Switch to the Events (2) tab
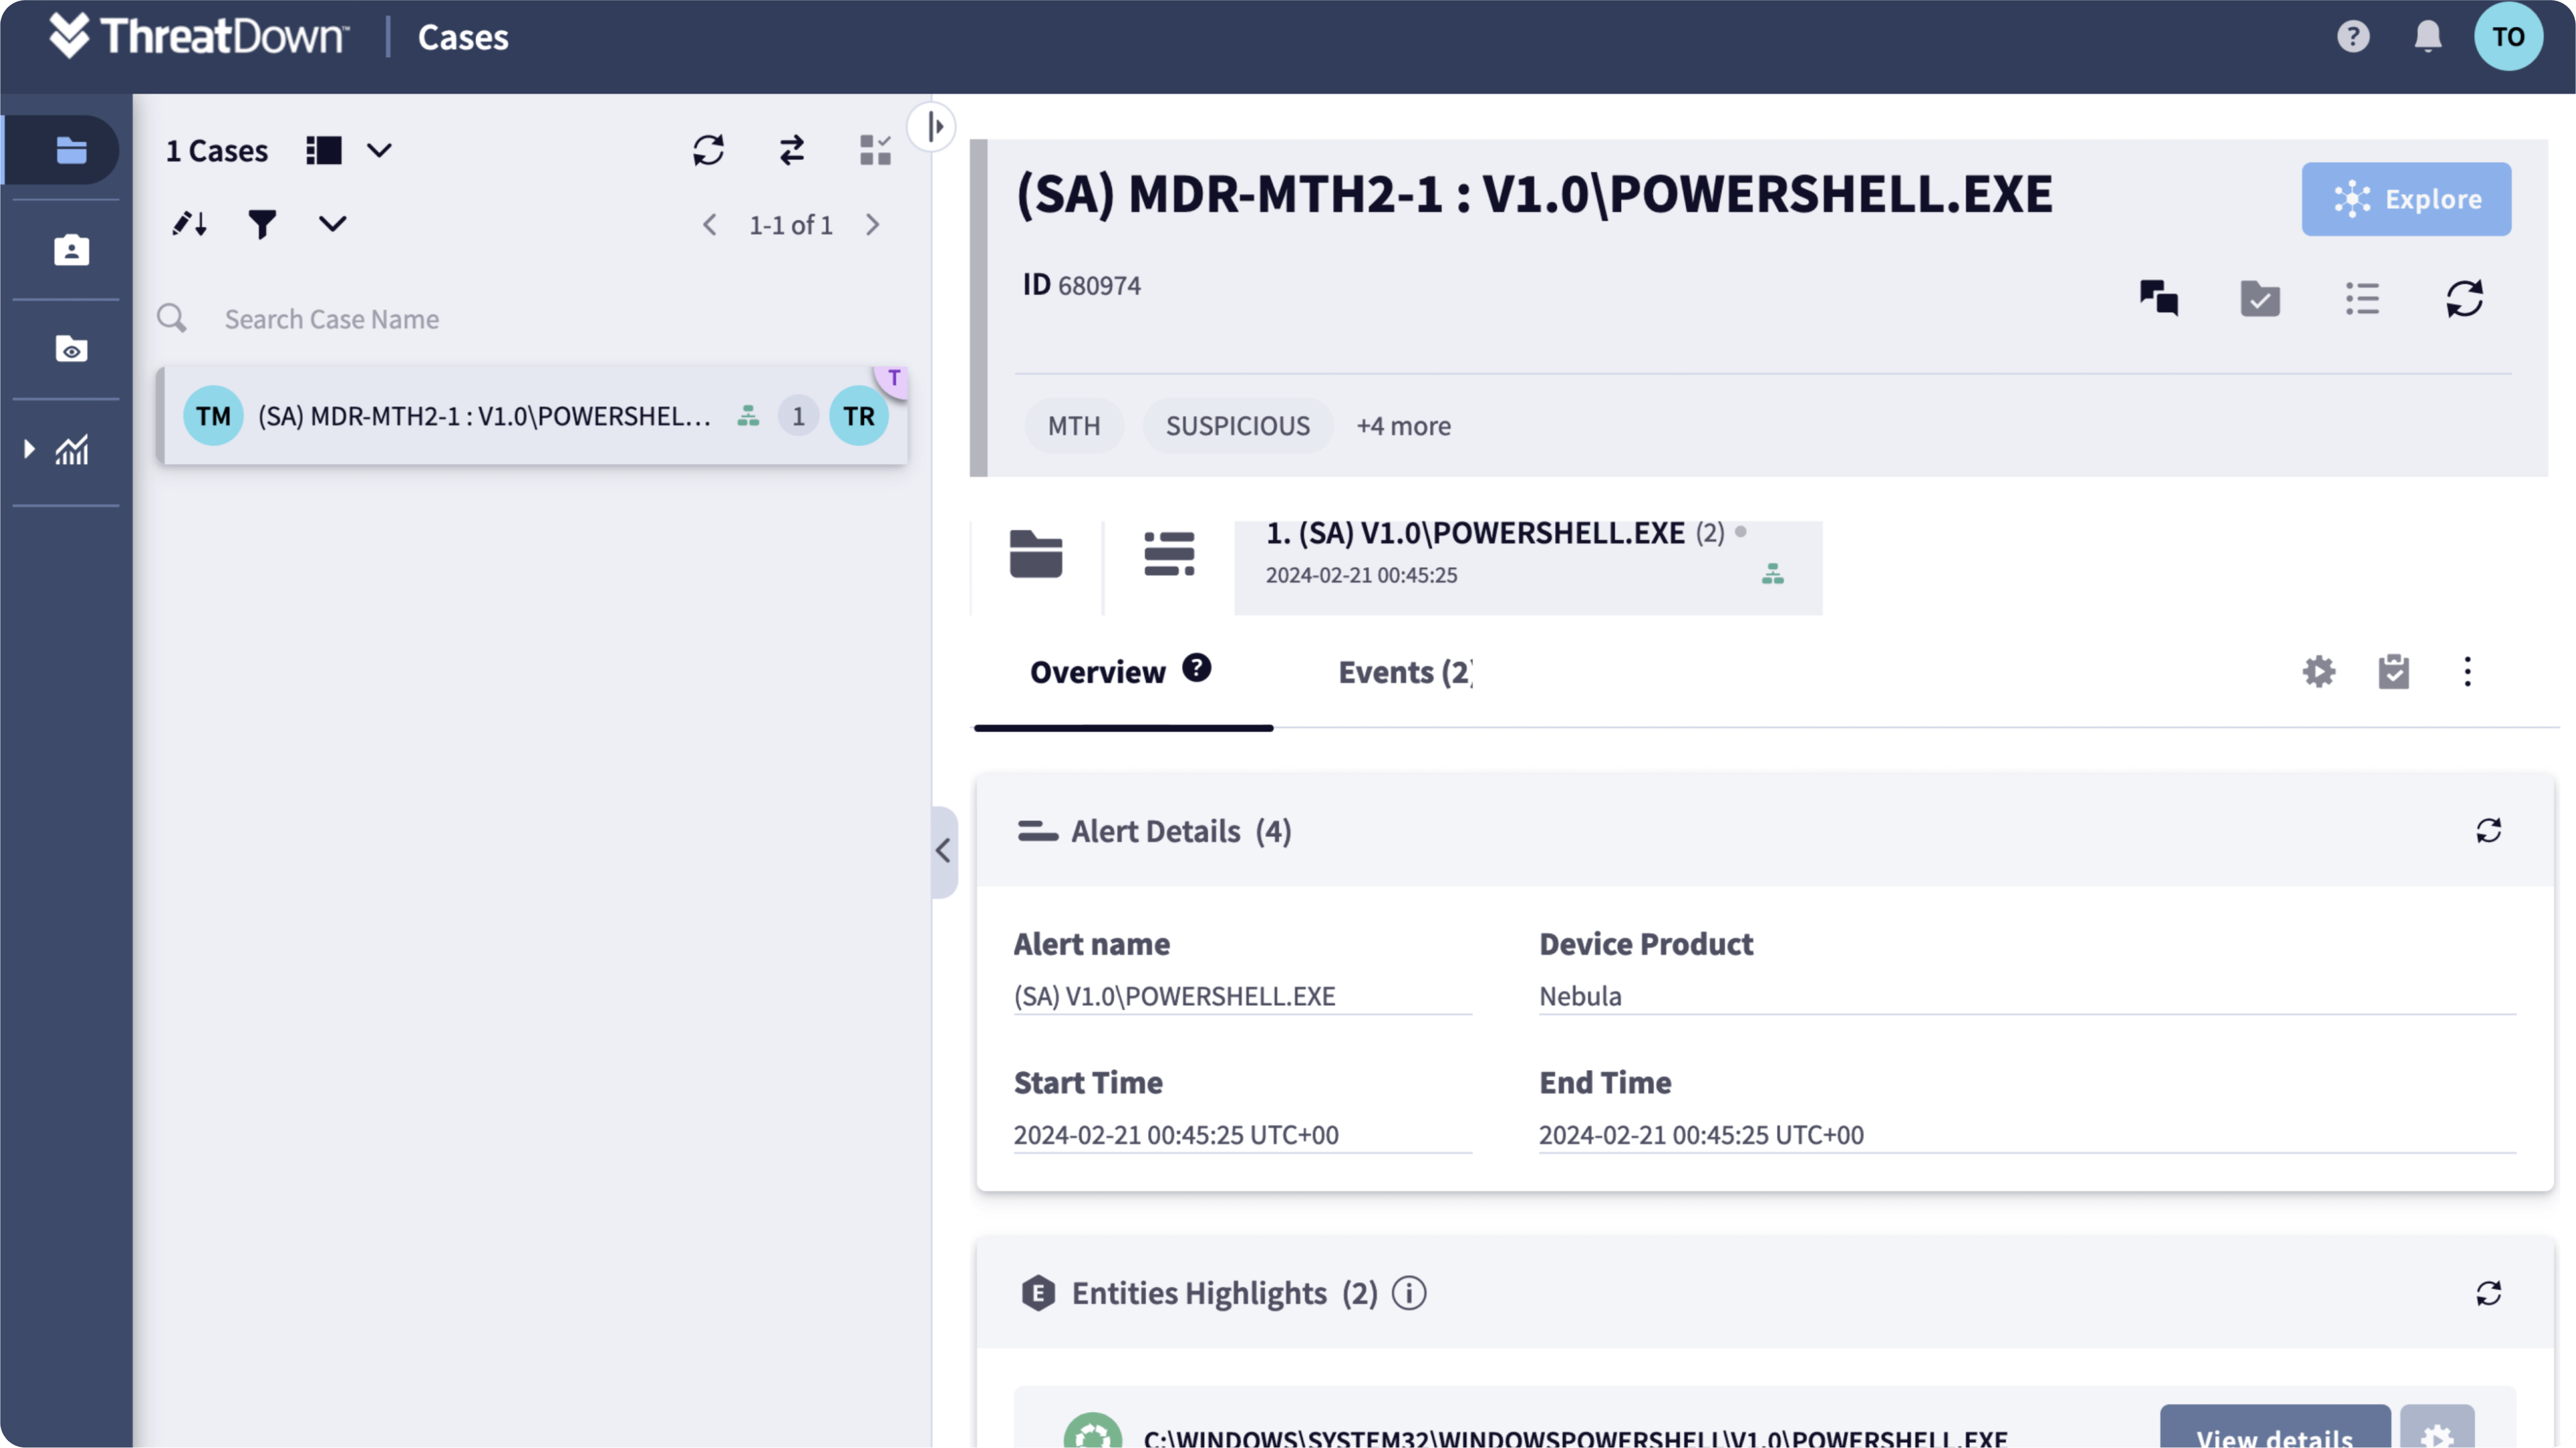2576x1448 pixels. pos(1405,672)
